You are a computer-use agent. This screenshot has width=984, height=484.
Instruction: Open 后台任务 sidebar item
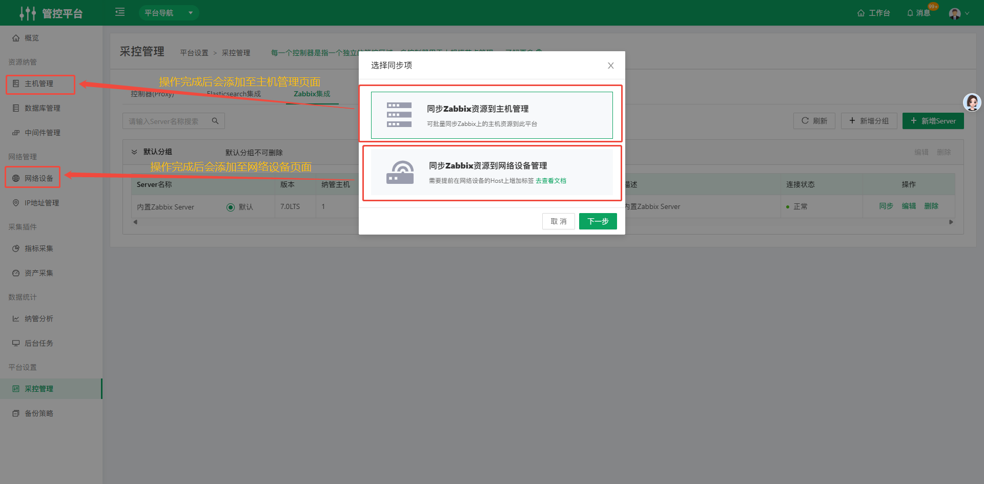point(51,343)
